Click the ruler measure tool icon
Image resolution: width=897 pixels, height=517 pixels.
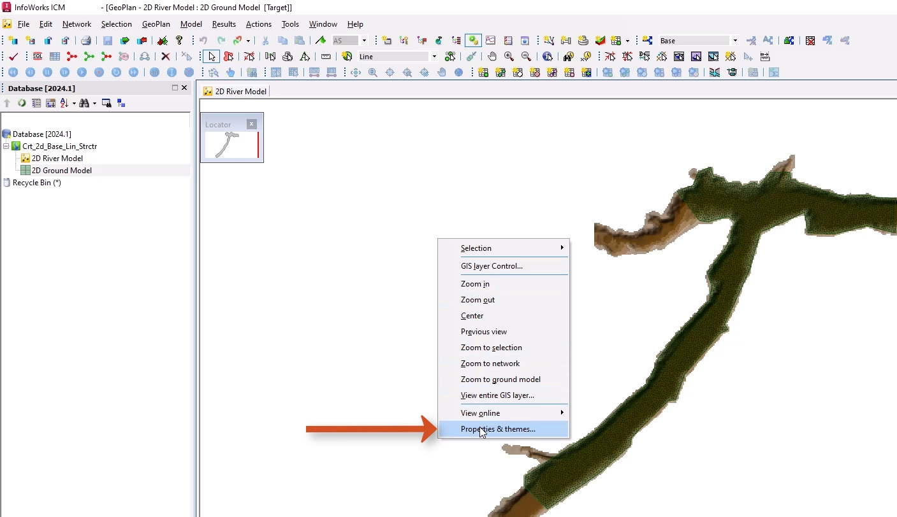326,57
